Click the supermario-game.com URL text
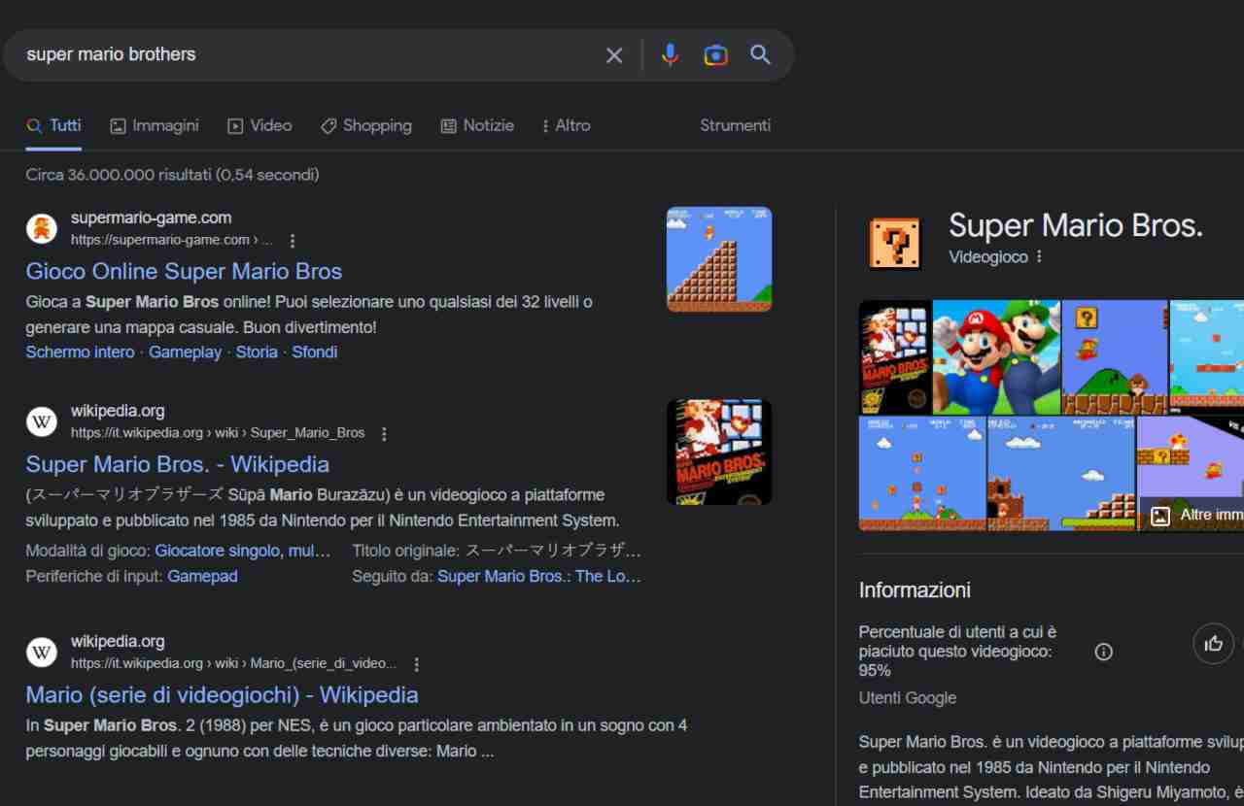 [x=171, y=240]
